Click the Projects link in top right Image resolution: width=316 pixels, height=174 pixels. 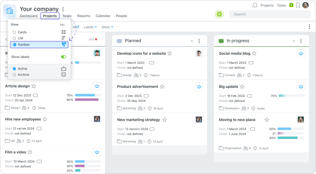pos(267,5)
